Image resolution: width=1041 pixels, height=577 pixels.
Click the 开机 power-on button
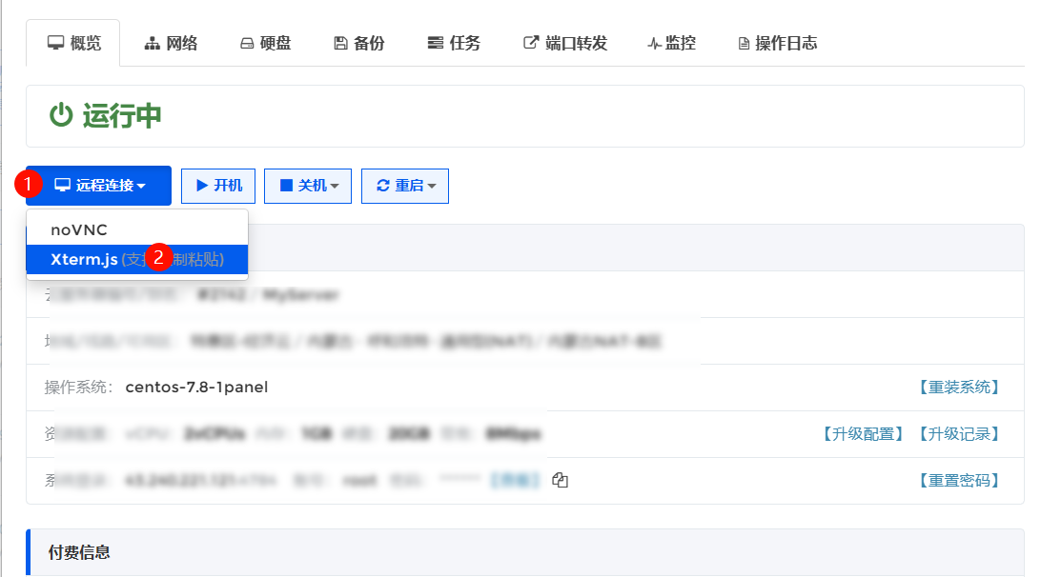coord(218,186)
